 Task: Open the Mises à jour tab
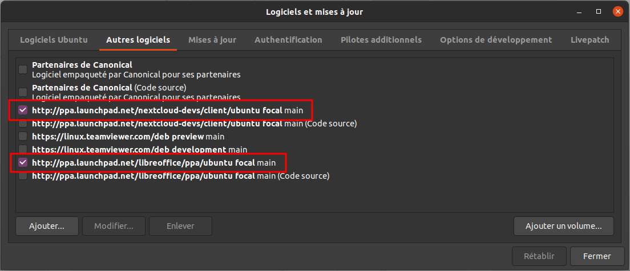[212, 40]
